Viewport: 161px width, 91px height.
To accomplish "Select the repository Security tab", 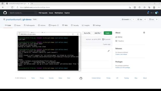I will coord(75,25).
